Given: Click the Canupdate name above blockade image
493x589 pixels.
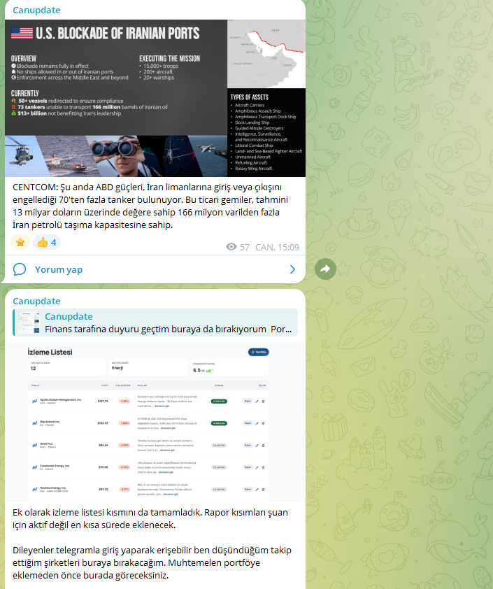Looking at the screenshot, I should [x=36, y=10].
